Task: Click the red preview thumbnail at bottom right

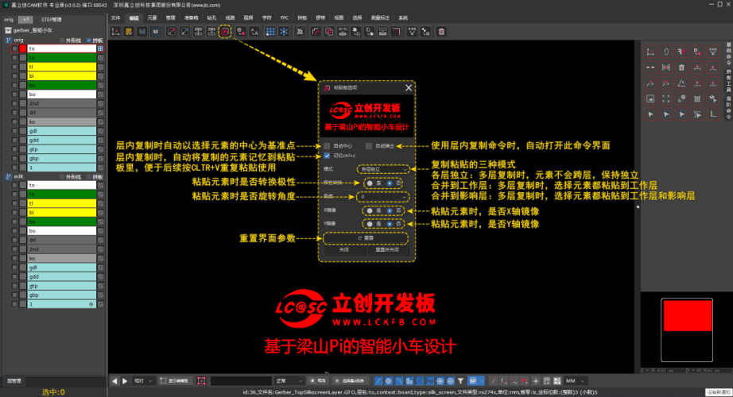Action: [x=688, y=316]
